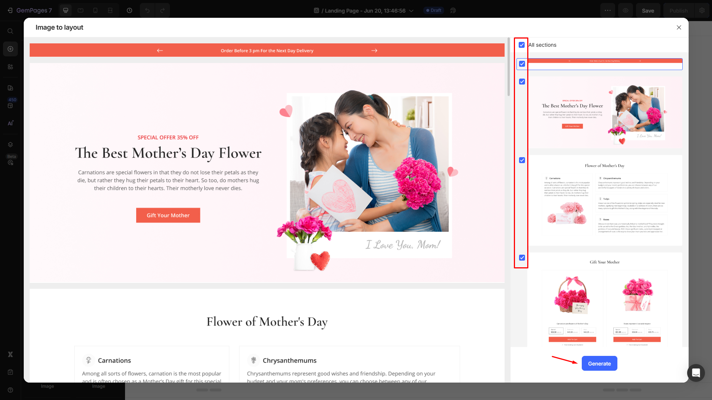Expand the Landing Page title dropdown
This screenshot has width=712, height=400.
coord(411,11)
